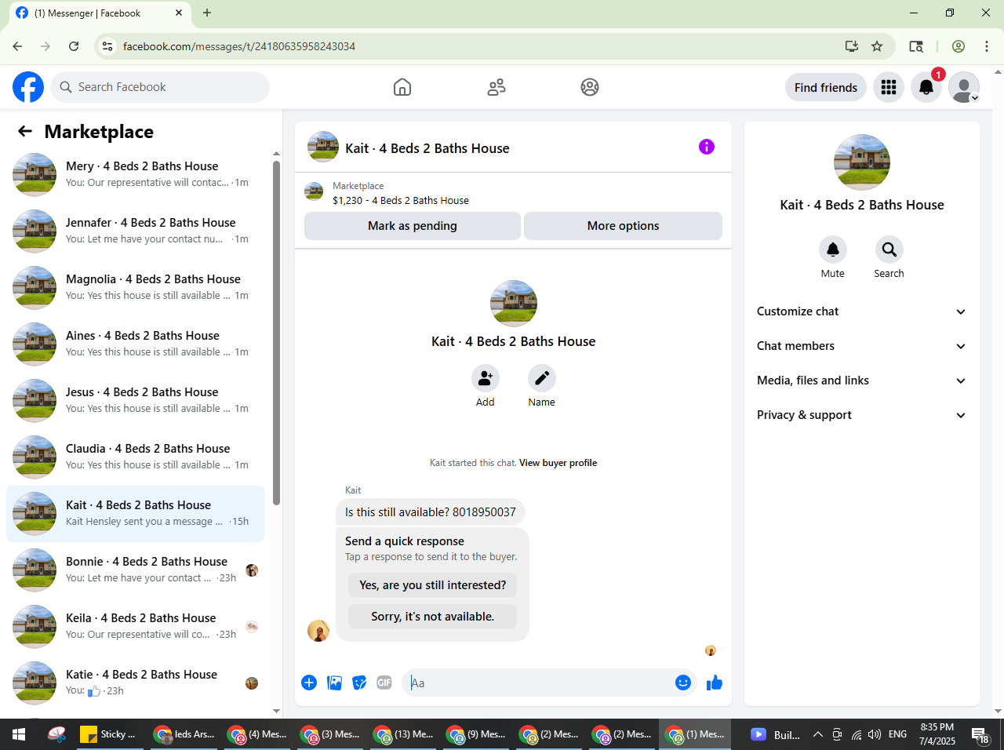Click the Name edit pencil icon

pos(542,378)
